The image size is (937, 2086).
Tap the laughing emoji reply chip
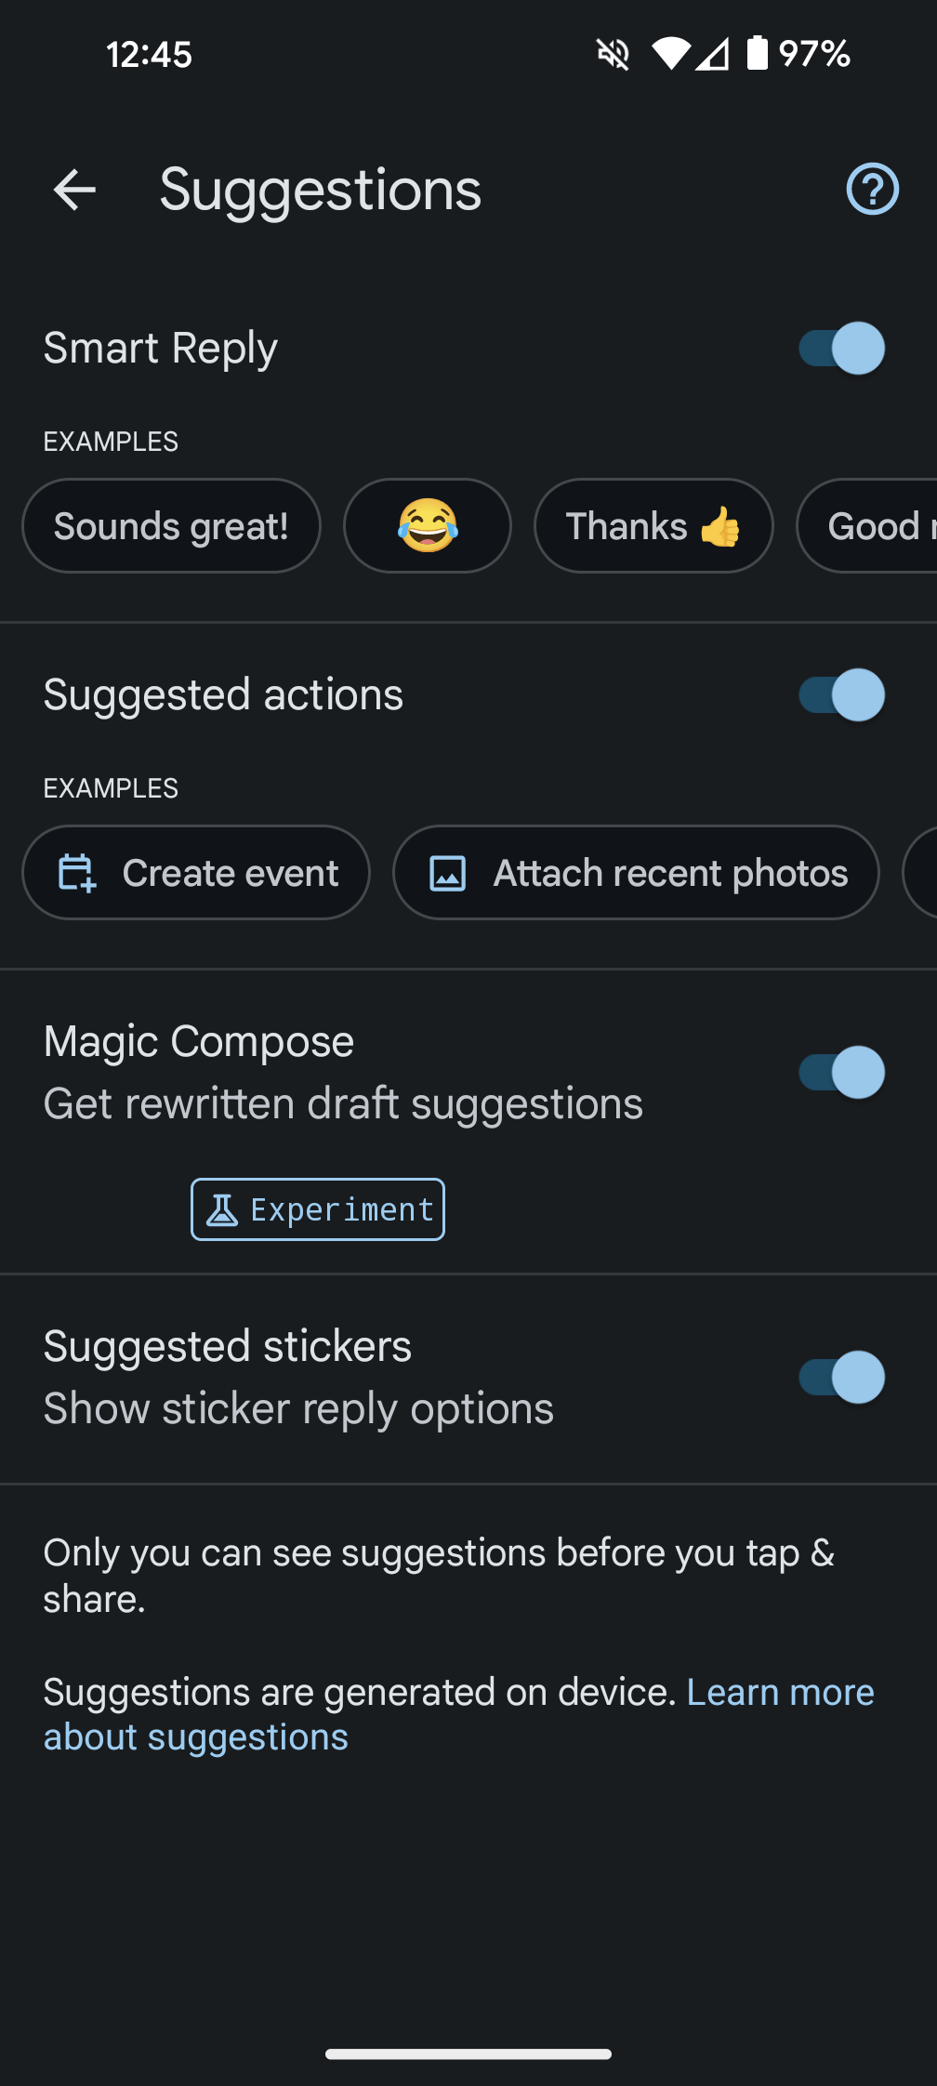tap(428, 526)
